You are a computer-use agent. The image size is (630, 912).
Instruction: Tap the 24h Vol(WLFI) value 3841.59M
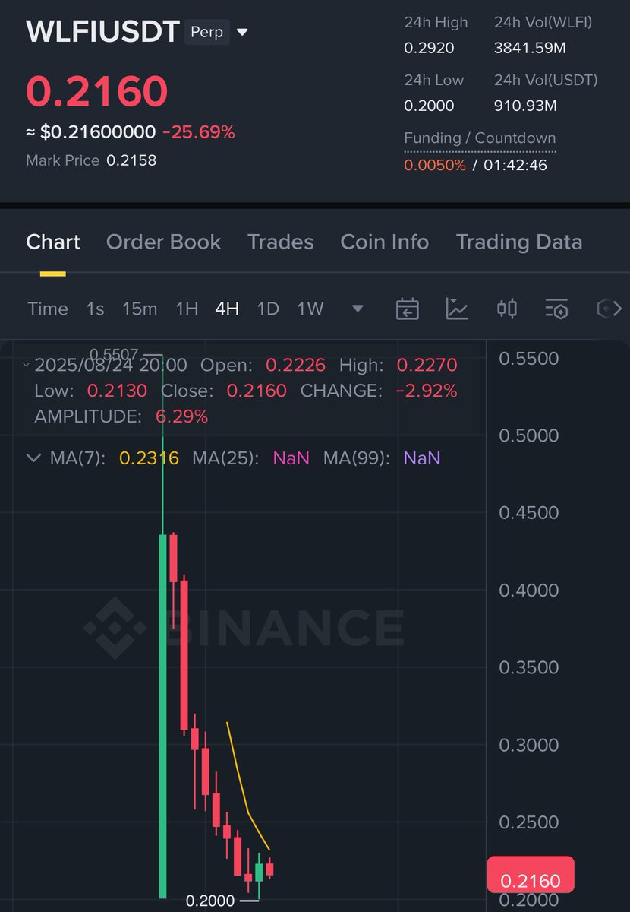pyautogui.click(x=531, y=49)
